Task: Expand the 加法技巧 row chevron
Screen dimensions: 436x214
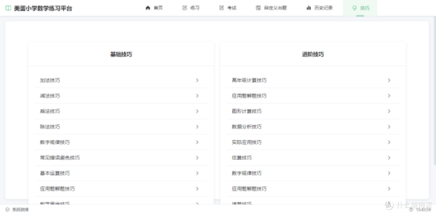Action: [x=197, y=80]
